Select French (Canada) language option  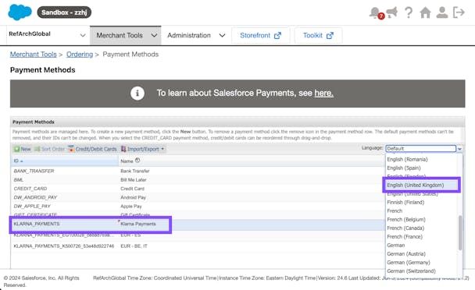(405, 228)
